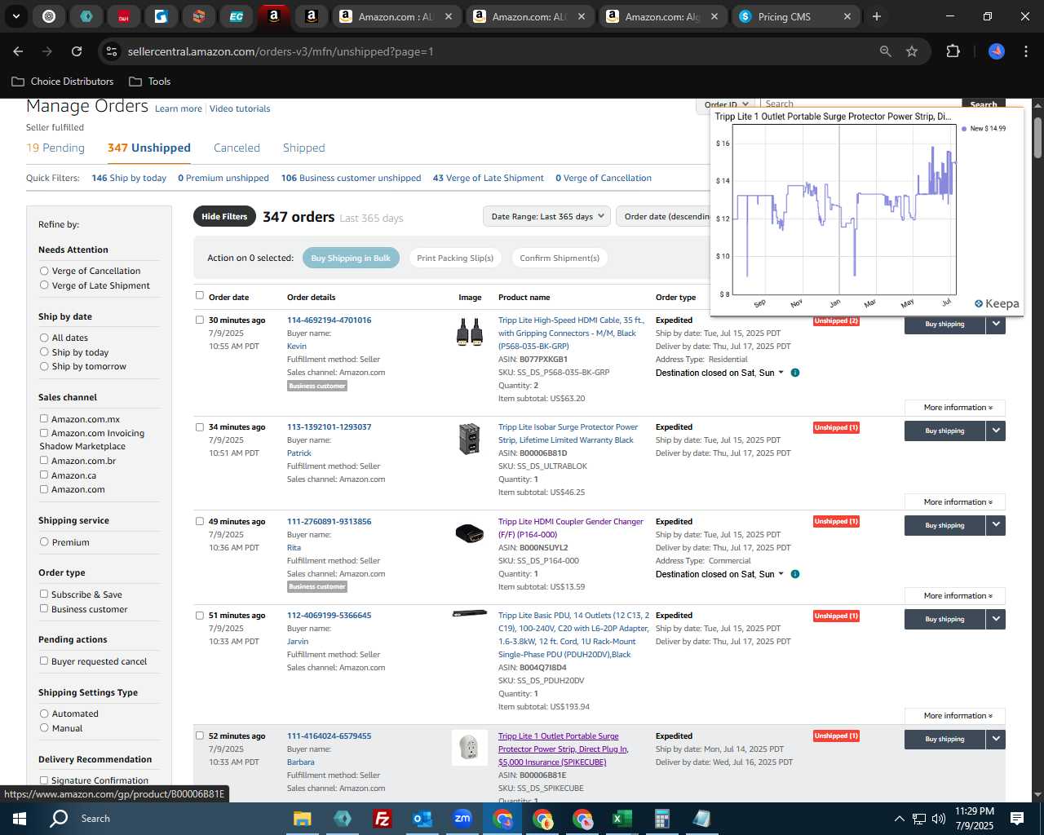Open Chrome's three-dot menu

tap(1024, 51)
